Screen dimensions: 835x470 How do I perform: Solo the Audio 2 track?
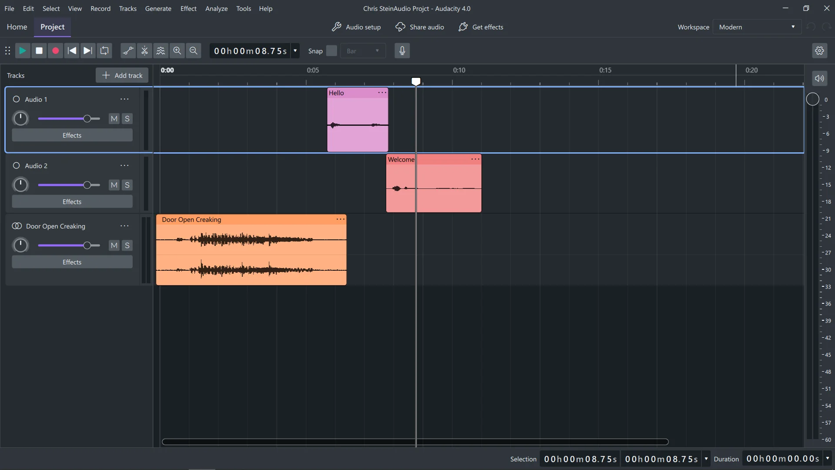click(127, 185)
